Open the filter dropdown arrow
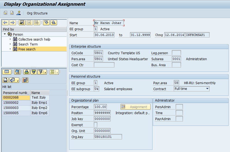 [x=45, y=72]
